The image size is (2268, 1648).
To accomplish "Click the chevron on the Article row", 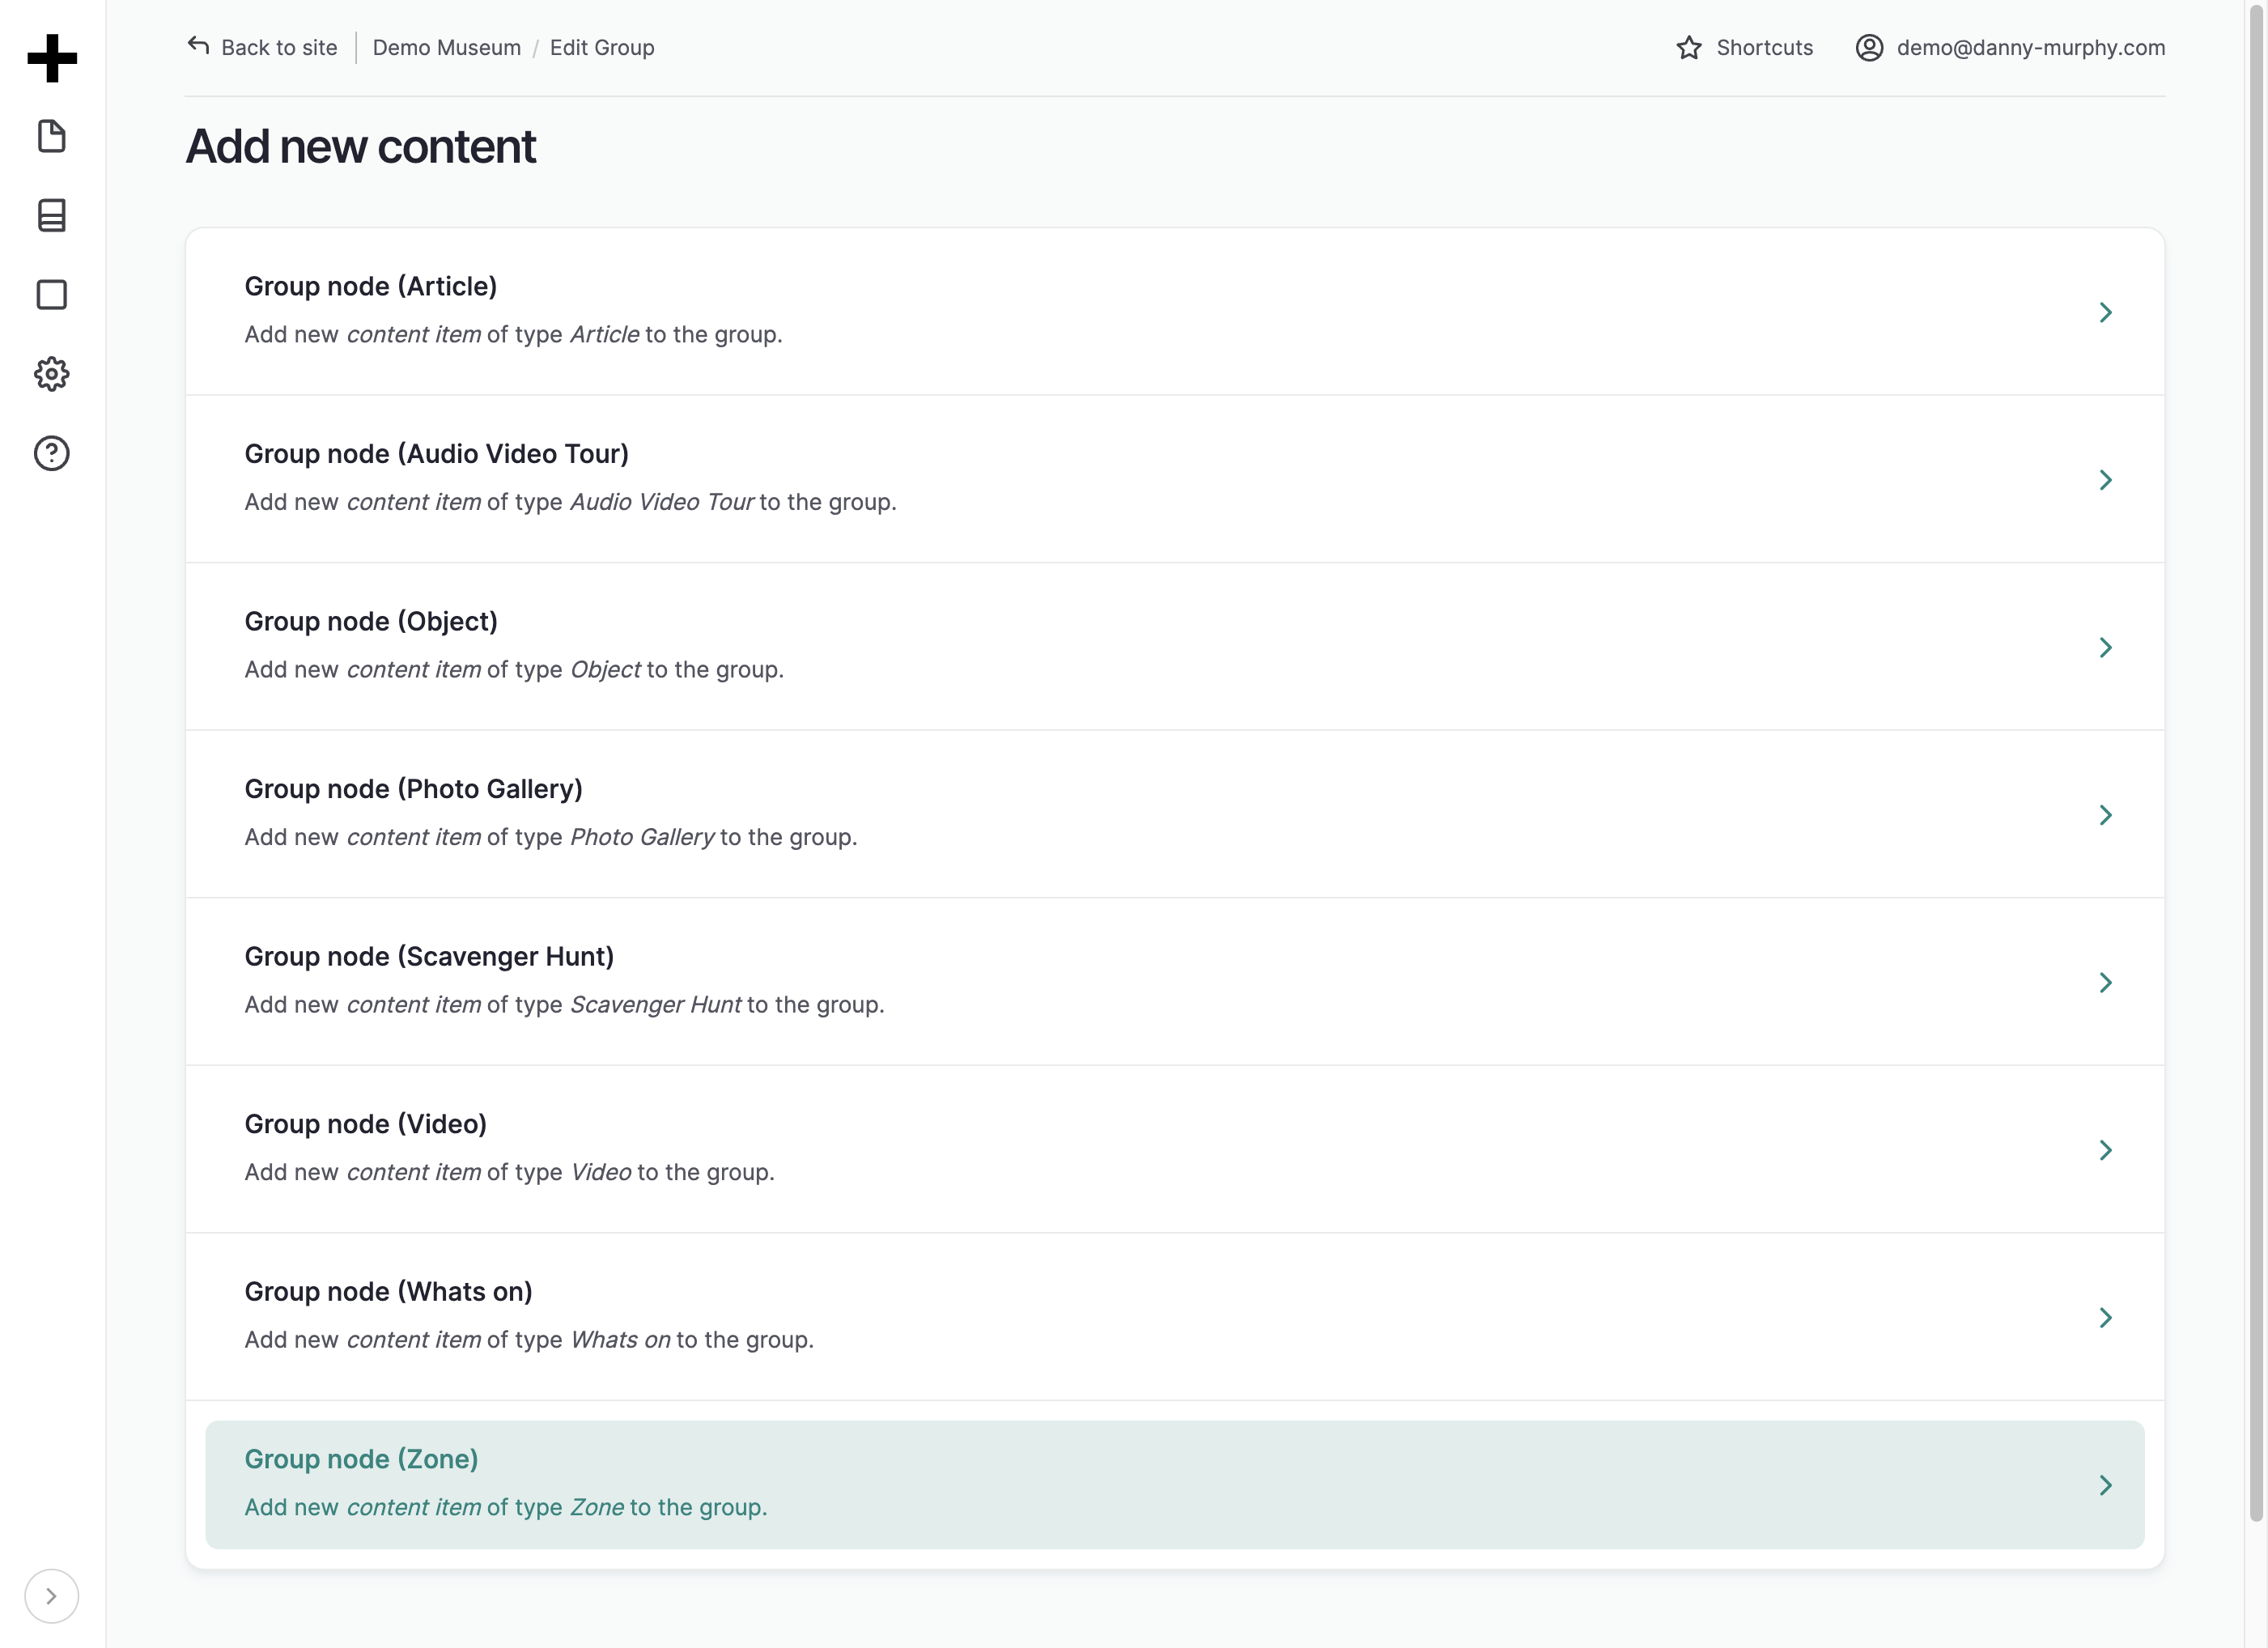I will [x=2106, y=312].
